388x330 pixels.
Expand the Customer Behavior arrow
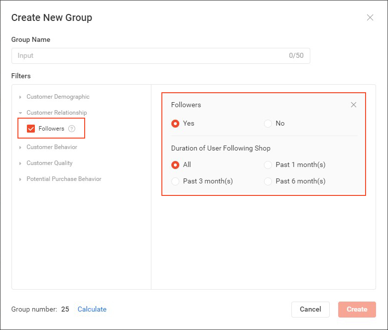tap(20, 147)
